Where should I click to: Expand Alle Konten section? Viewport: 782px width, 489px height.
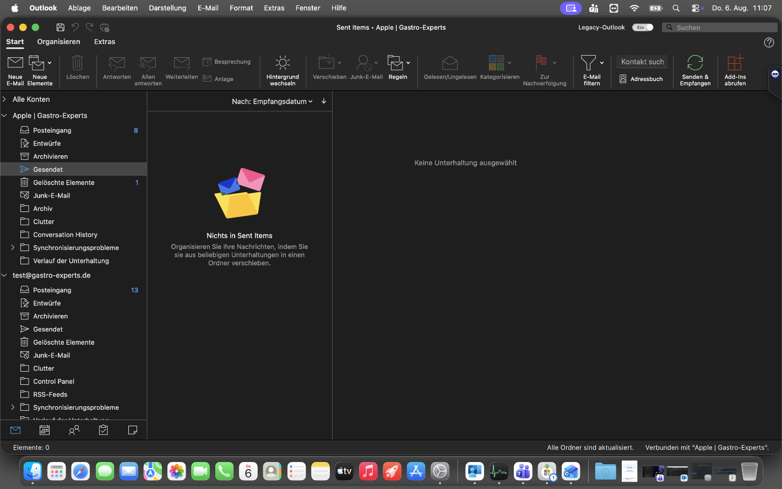tap(4, 99)
